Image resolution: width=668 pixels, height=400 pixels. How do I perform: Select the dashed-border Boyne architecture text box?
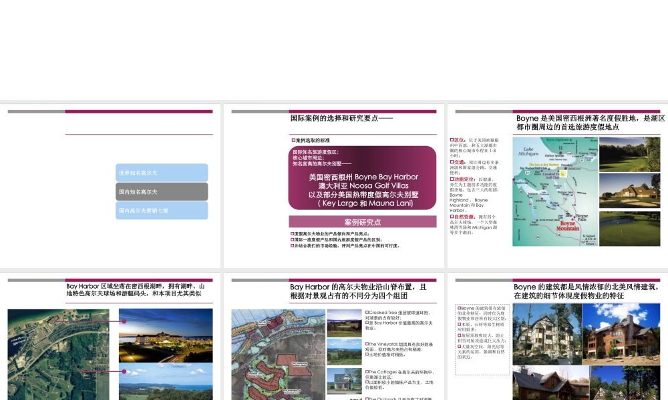click(482, 339)
